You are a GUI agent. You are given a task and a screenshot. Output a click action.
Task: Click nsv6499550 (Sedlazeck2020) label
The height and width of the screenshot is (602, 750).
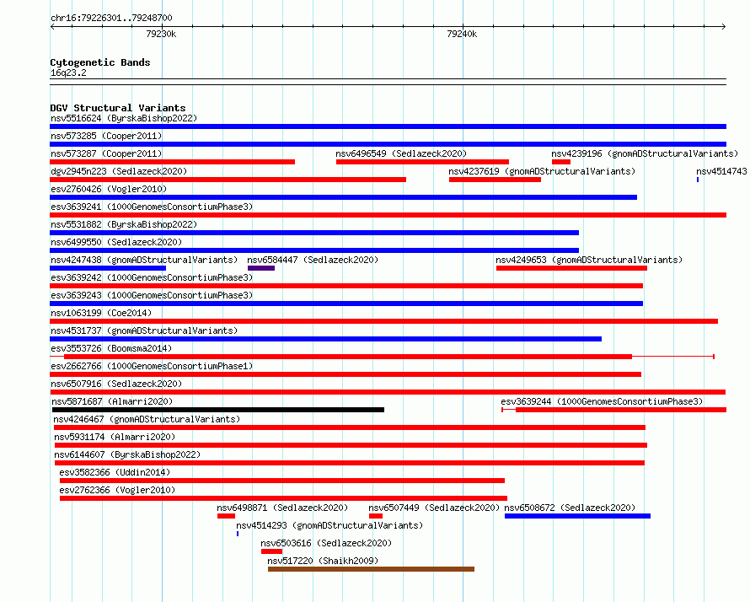pyautogui.click(x=116, y=242)
